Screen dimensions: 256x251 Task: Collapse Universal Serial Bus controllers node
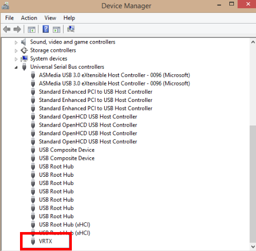tap(16, 68)
